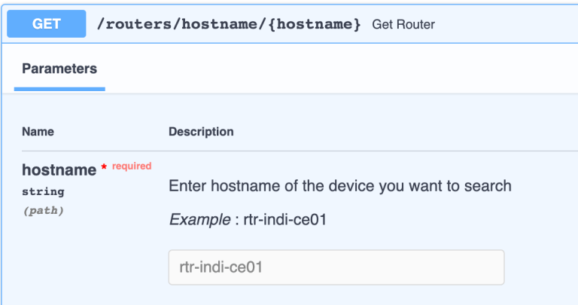Image resolution: width=578 pixels, height=305 pixels.
Task: Select the string type label
Action: click(x=43, y=191)
